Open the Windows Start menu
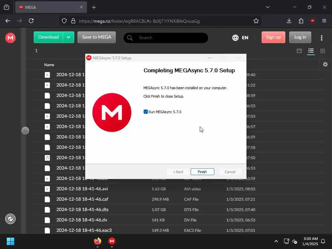Image resolution: width=332 pixels, height=249 pixels. [10, 241]
